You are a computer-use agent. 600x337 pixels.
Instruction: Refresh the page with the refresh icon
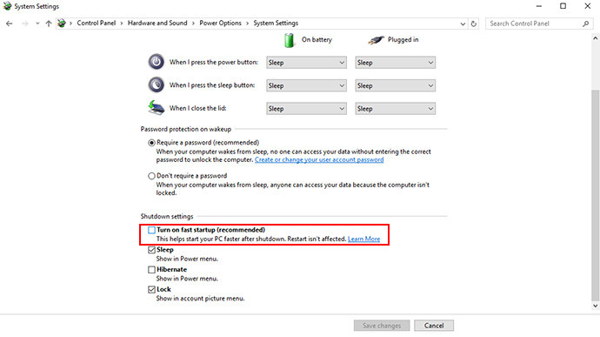click(x=474, y=24)
